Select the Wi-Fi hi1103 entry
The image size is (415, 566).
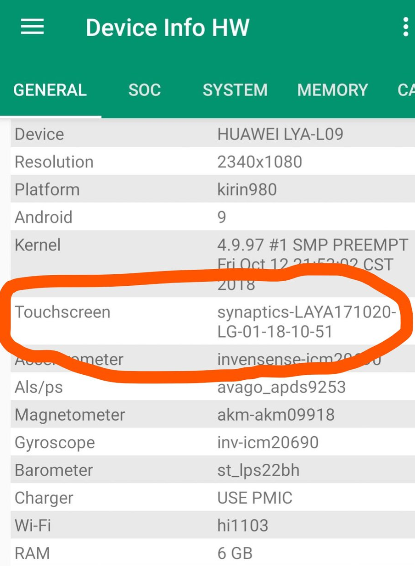point(211,525)
